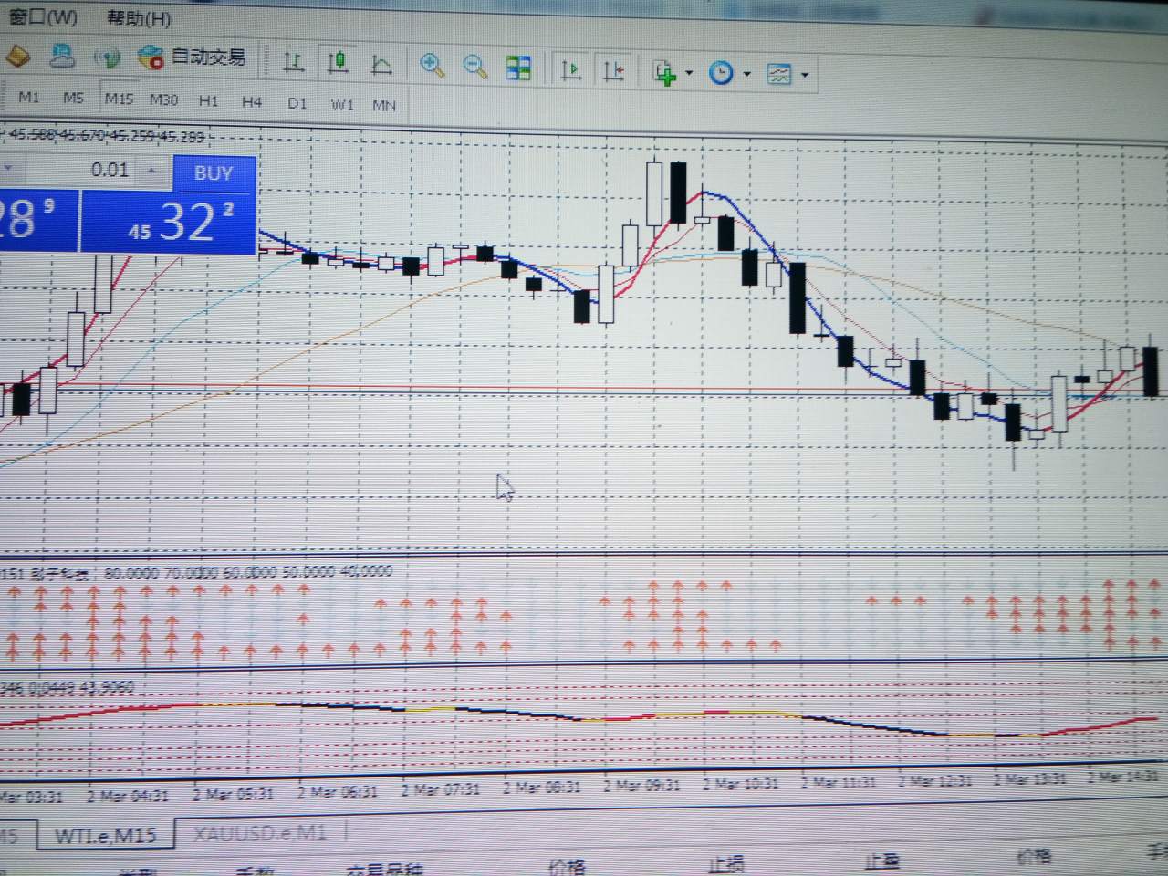This screenshot has height=876, width=1168.
Task: Toggle 自动交易 auto trading button
Action: pyautogui.click(x=192, y=57)
